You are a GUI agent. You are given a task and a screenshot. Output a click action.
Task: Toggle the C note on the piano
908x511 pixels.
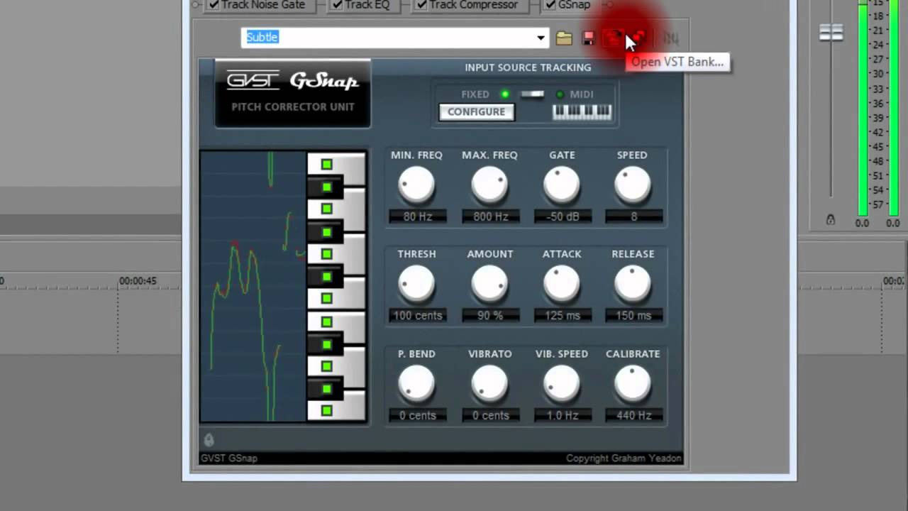(326, 411)
